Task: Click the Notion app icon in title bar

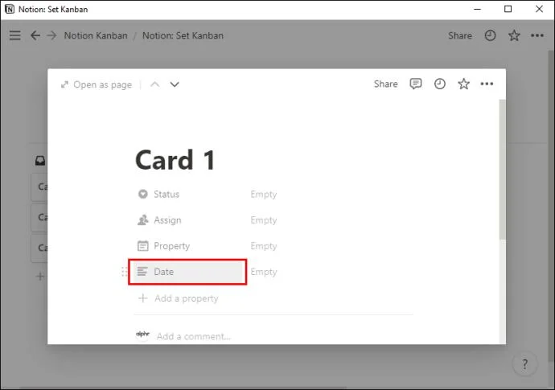Action: pyautogui.click(x=10, y=9)
